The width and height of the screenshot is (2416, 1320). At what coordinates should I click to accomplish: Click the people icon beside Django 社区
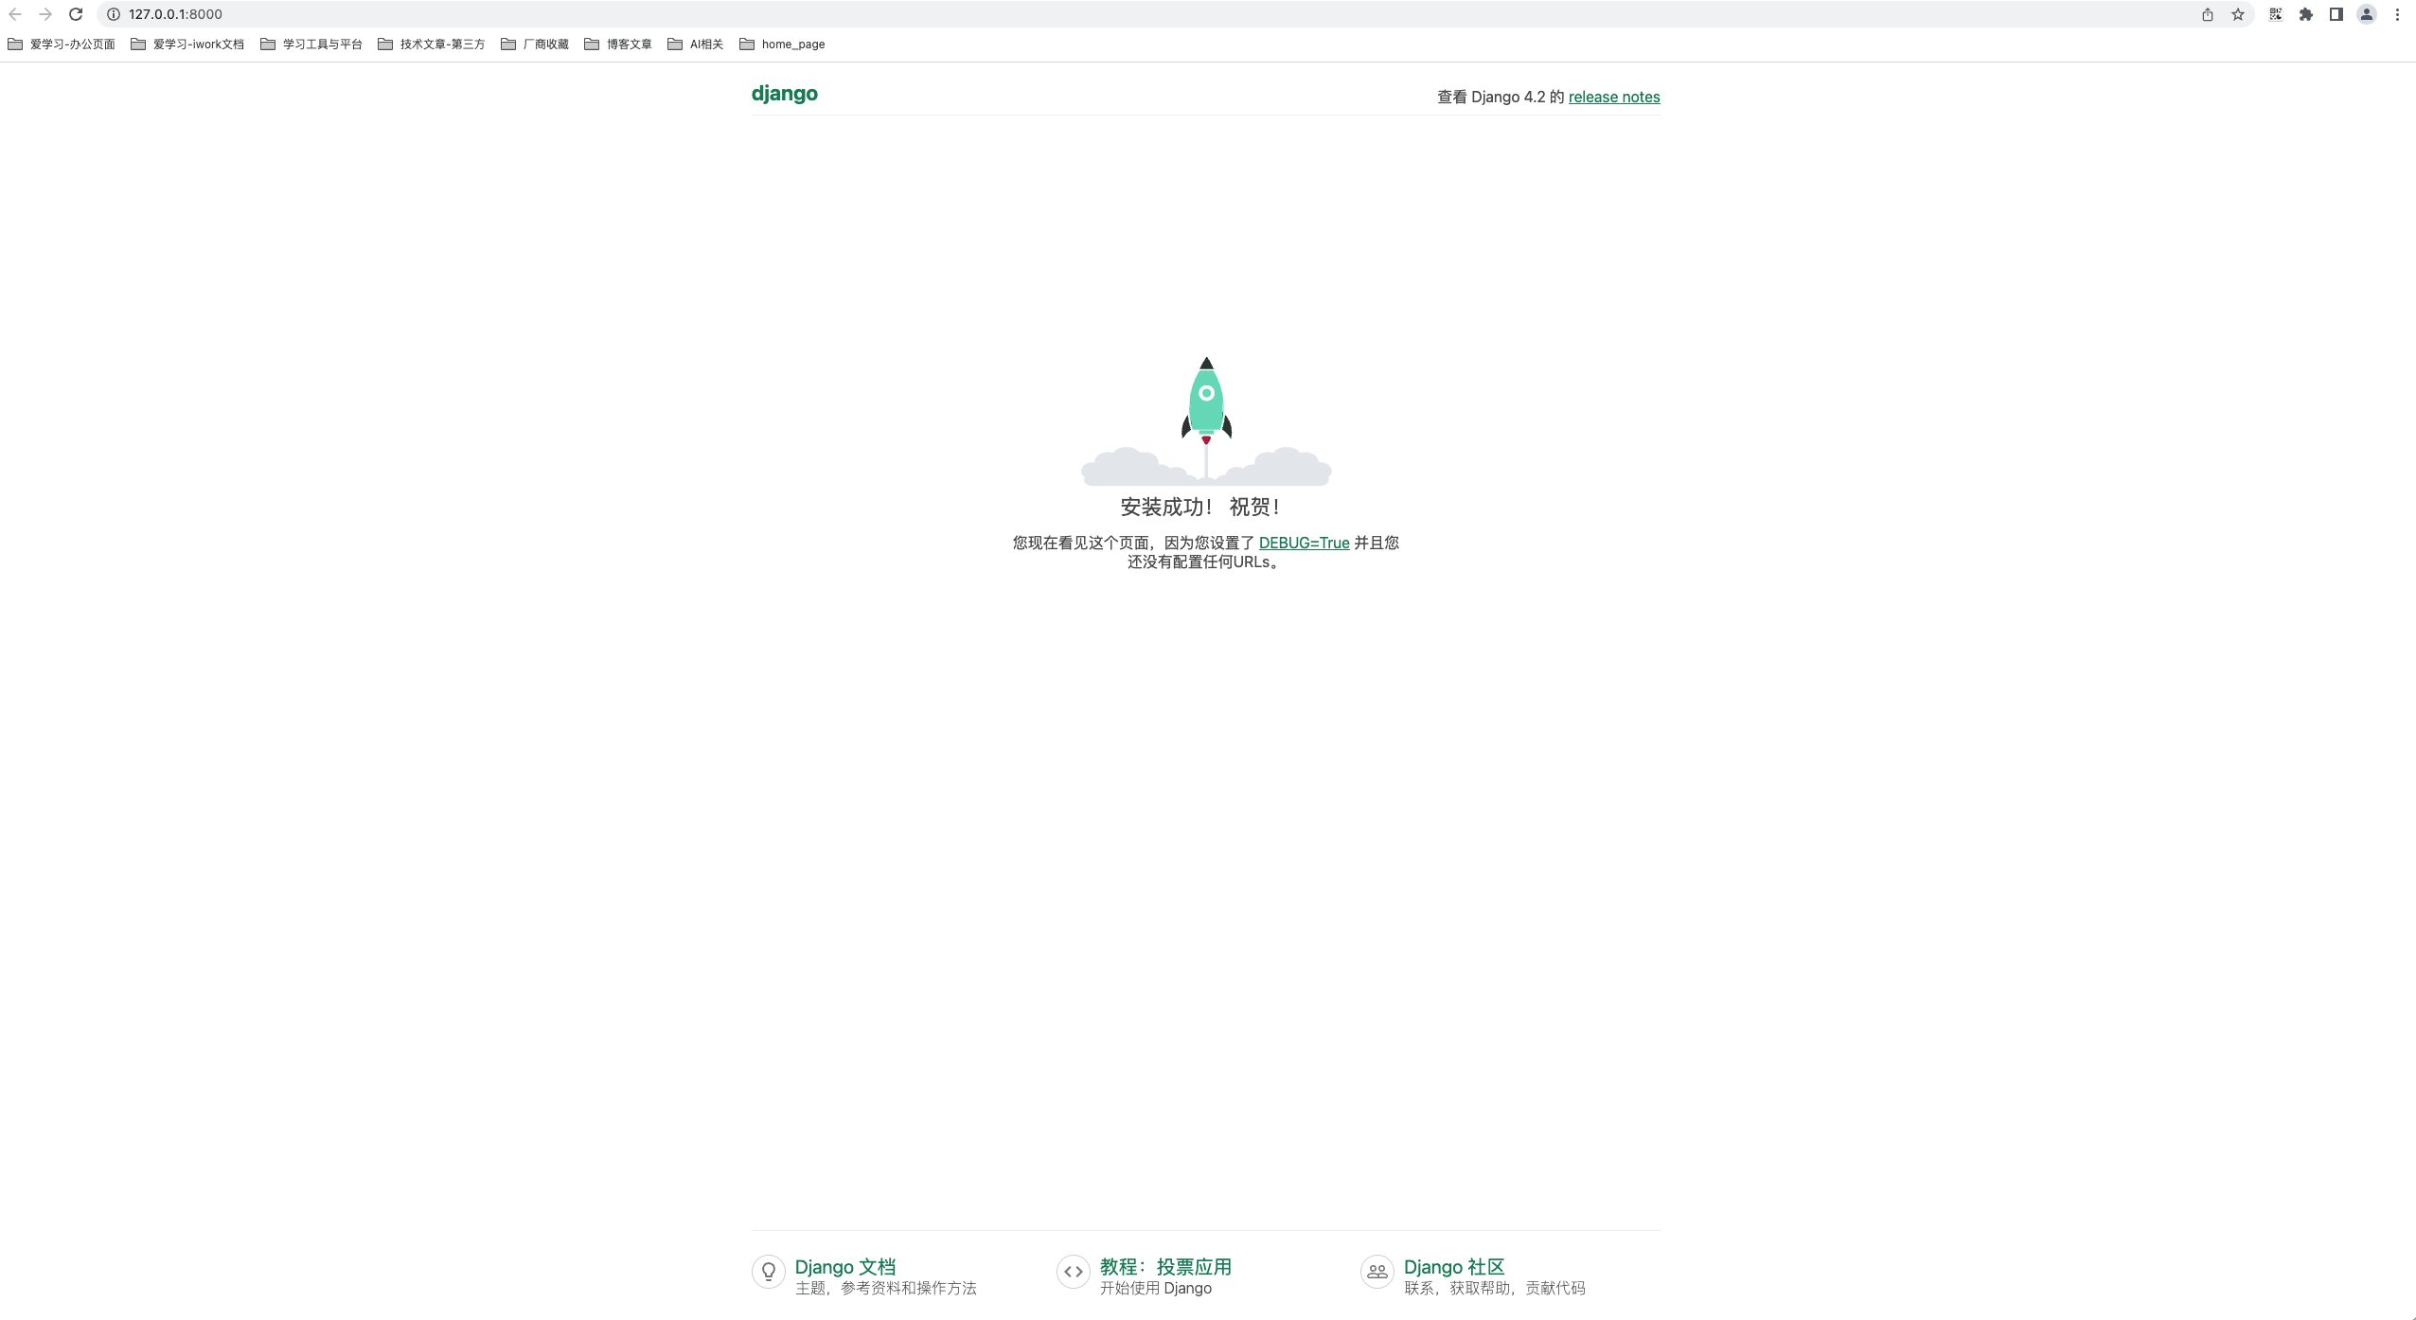[x=1377, y=1272]
